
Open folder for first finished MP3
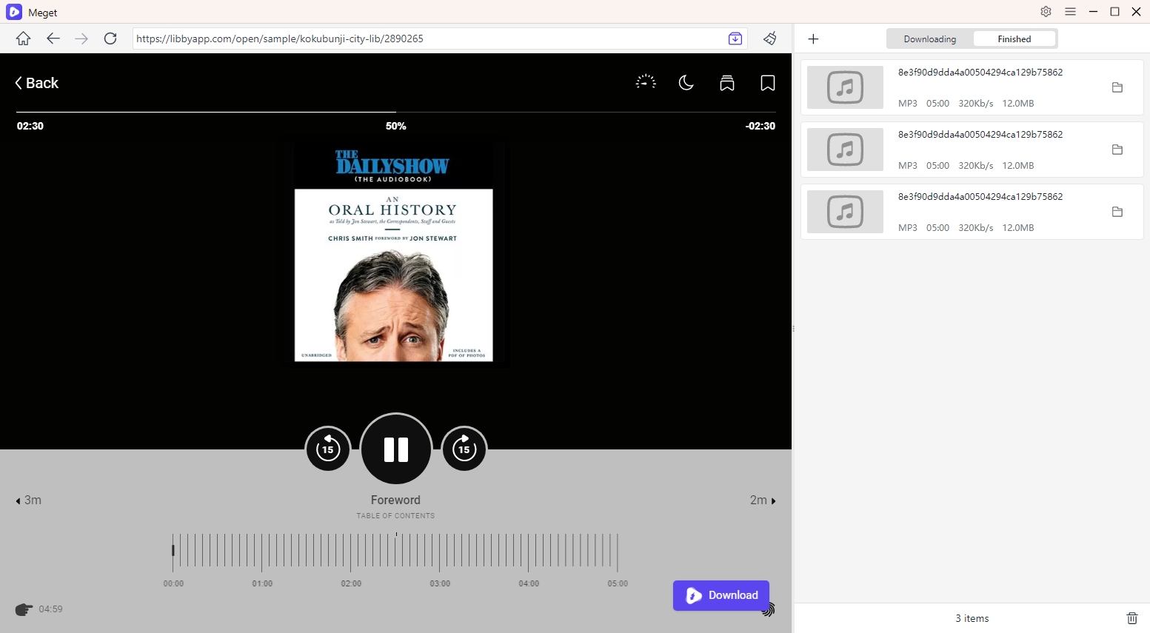(1117, 87)
